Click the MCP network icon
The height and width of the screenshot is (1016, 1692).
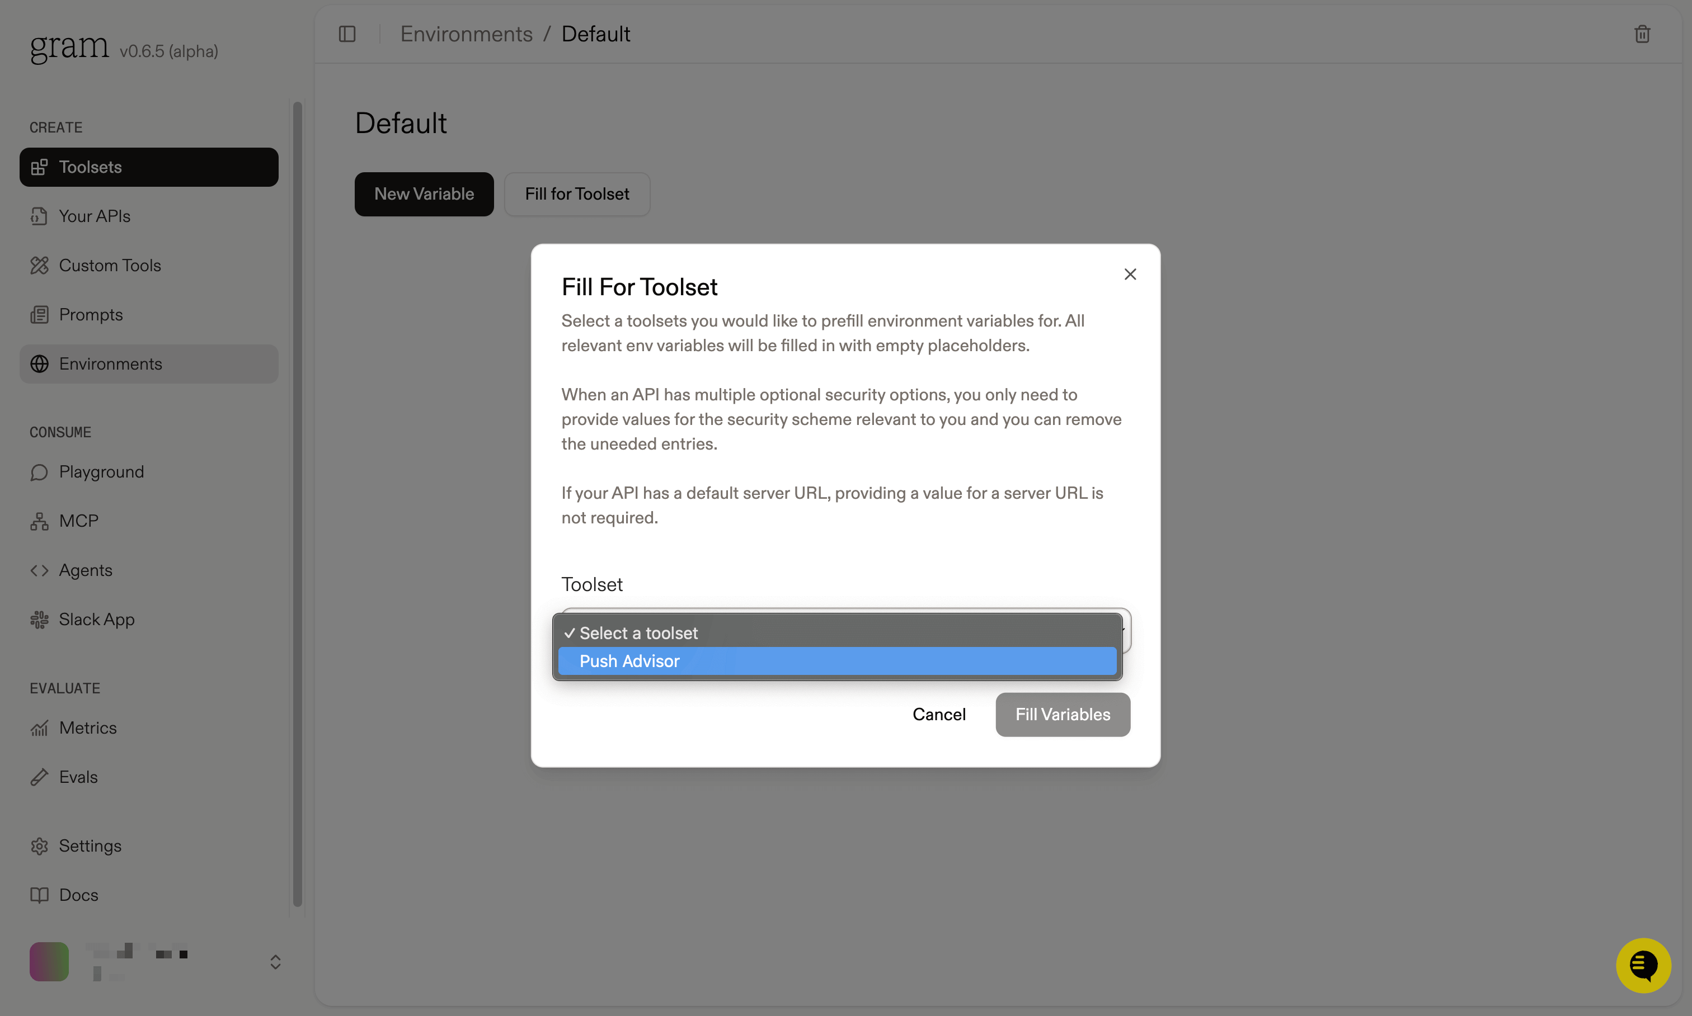(39, 522)
